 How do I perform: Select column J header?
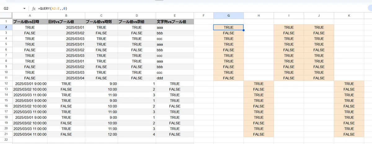pos(319,15)
